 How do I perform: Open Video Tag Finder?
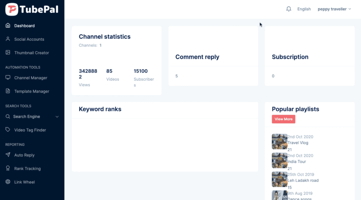(x=30, y=130)
